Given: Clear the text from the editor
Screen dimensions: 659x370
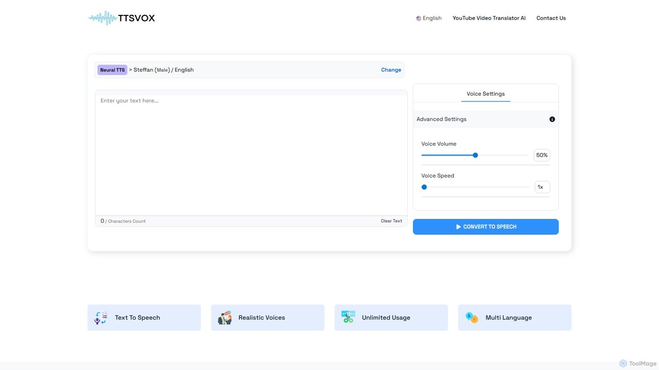Looking at the screenshot, I should pyautogui.click(x=391, y=221).
